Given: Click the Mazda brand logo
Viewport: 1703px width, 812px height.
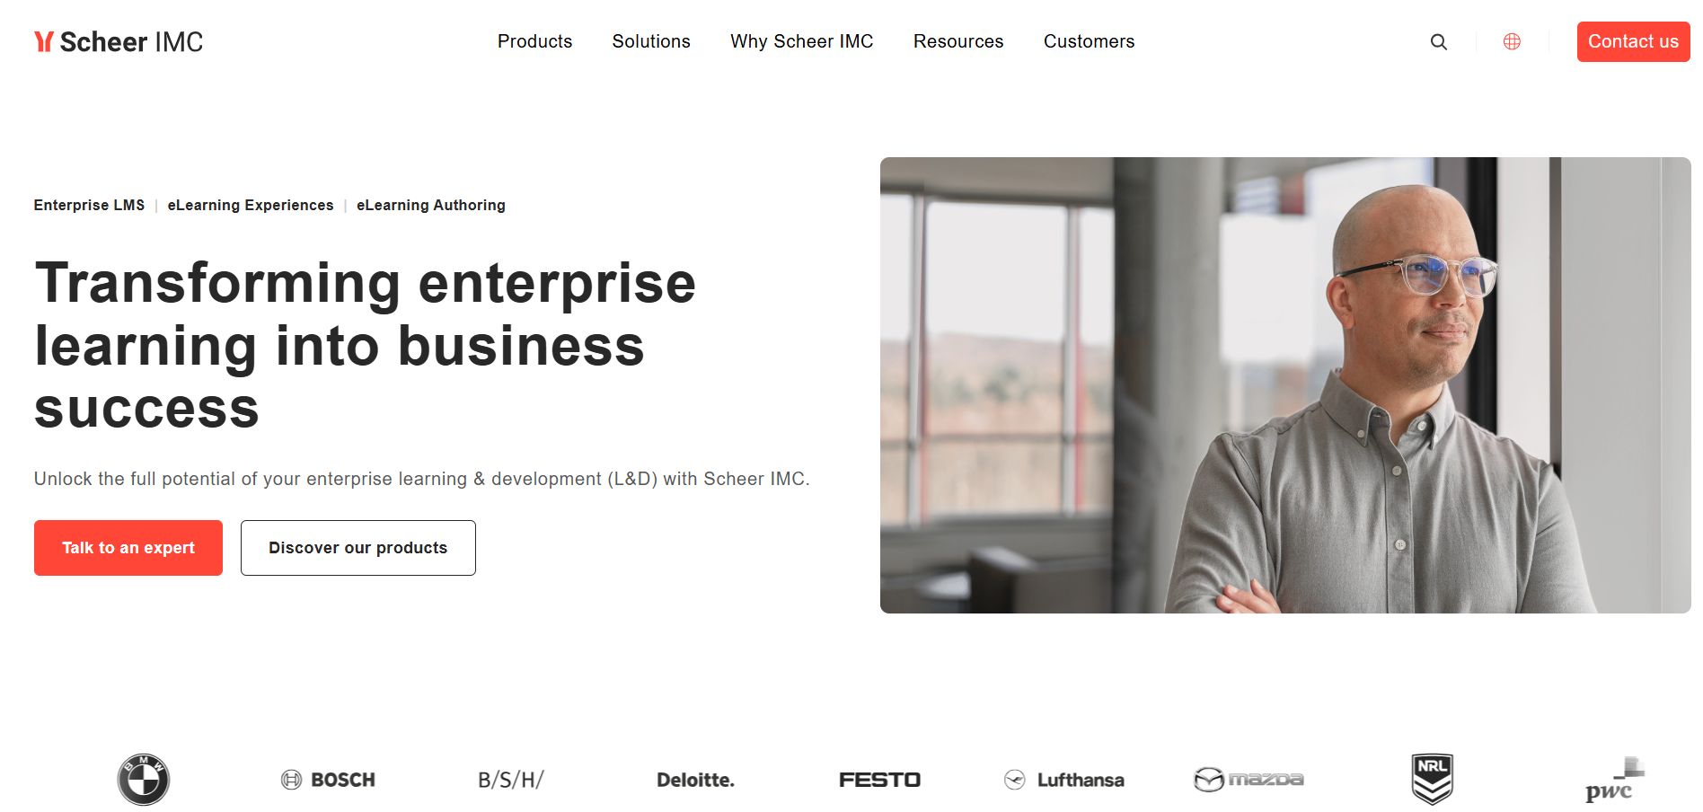Looking at the screenshot, I should (1249, 779).
